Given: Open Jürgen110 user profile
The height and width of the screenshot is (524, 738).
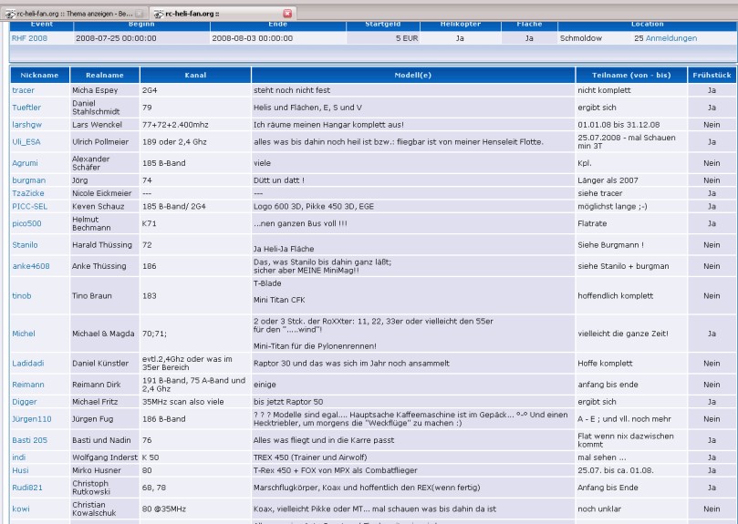Looking at the screenshot, I should [x=32, y=418].
